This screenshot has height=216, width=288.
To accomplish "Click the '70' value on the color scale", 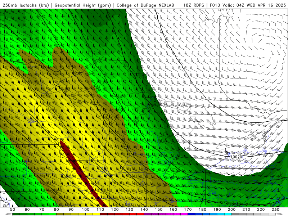I will pyautogui.click(x=42, y=210).
